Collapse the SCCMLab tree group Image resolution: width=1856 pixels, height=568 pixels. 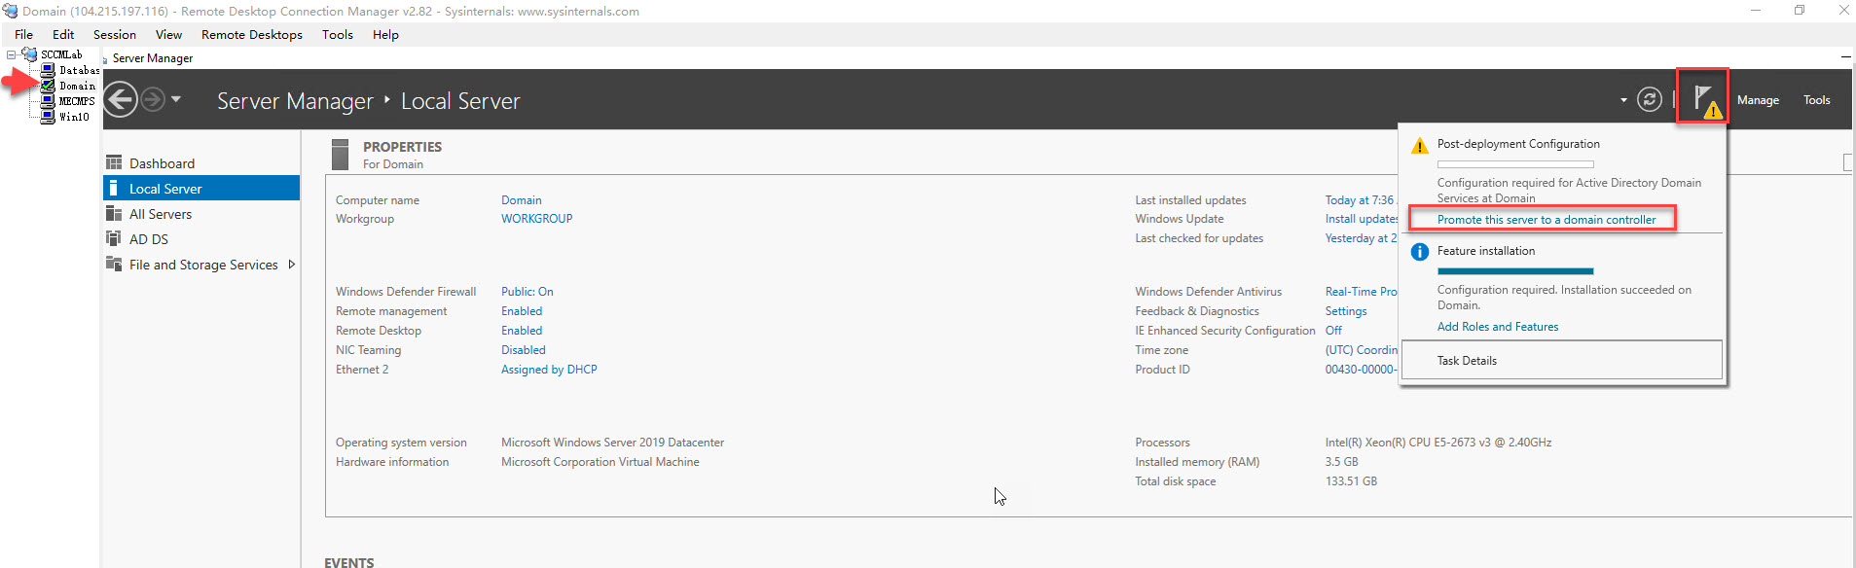click(12, 54)
